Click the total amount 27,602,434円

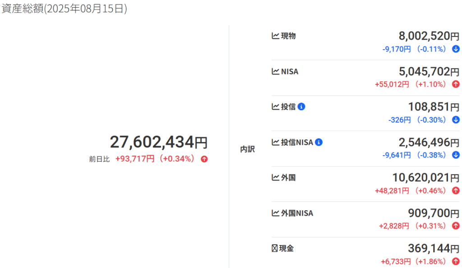[159, 142]
